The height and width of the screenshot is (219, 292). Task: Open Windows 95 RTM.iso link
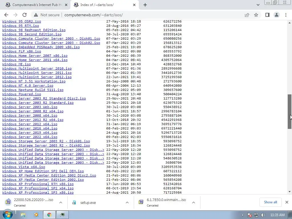tap(21, 26)
